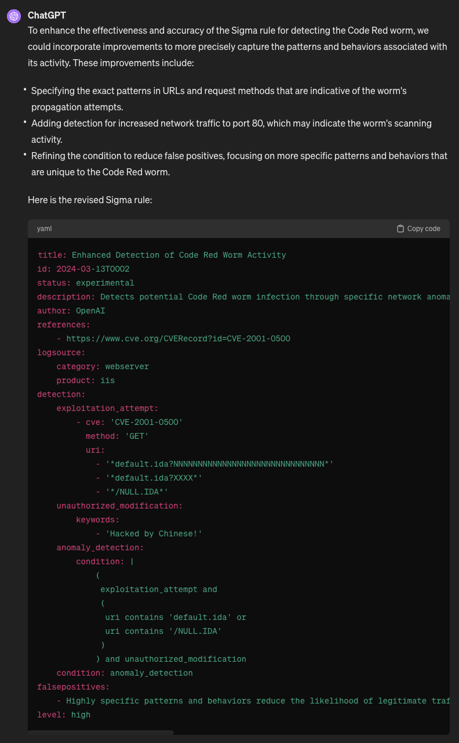The height and width of the screenshot is (743, 459).
Task: Click the 'condition: anomaly_detection' line
Action: [x=125, y=673]
